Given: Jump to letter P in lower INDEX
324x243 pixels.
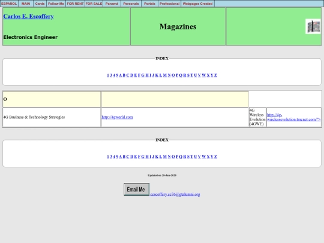Looking at the screenshot, I should tap(177, 157).
